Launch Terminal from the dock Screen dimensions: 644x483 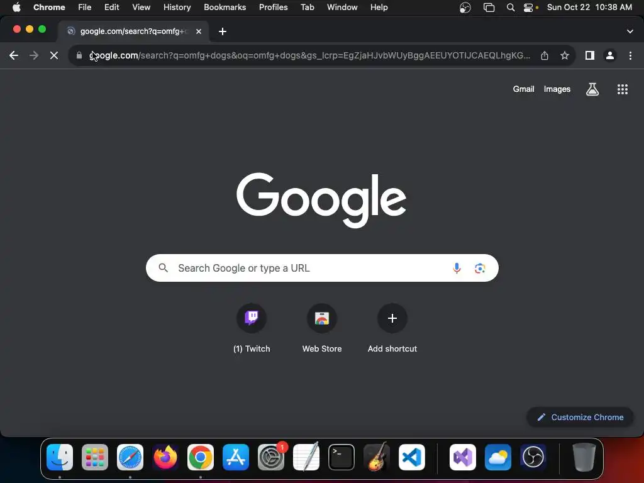pos(341,457)
